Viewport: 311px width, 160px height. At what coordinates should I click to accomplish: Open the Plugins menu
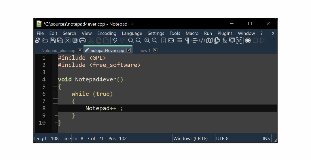225,33
